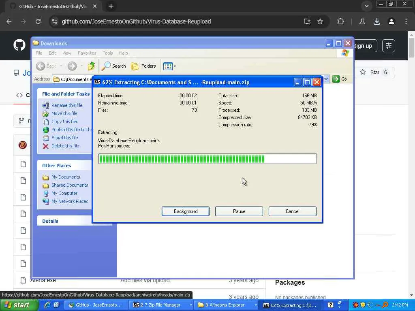Image resolution: width=415 pixels, height=311 pixels.
Task: Open Windows Explorer taskbar group
Action: coord(227,305)
